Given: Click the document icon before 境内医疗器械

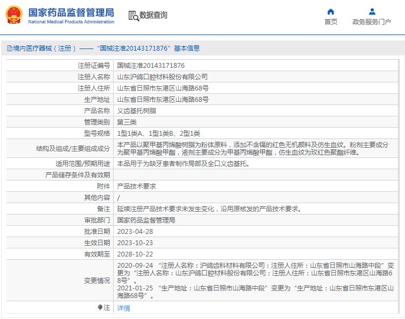Looking at the screenshot, I should click(9, 48).
